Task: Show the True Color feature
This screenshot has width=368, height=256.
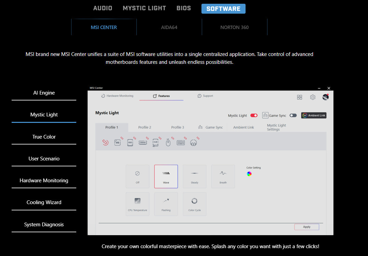Action: pyautogui.click(x=44, y=137)
